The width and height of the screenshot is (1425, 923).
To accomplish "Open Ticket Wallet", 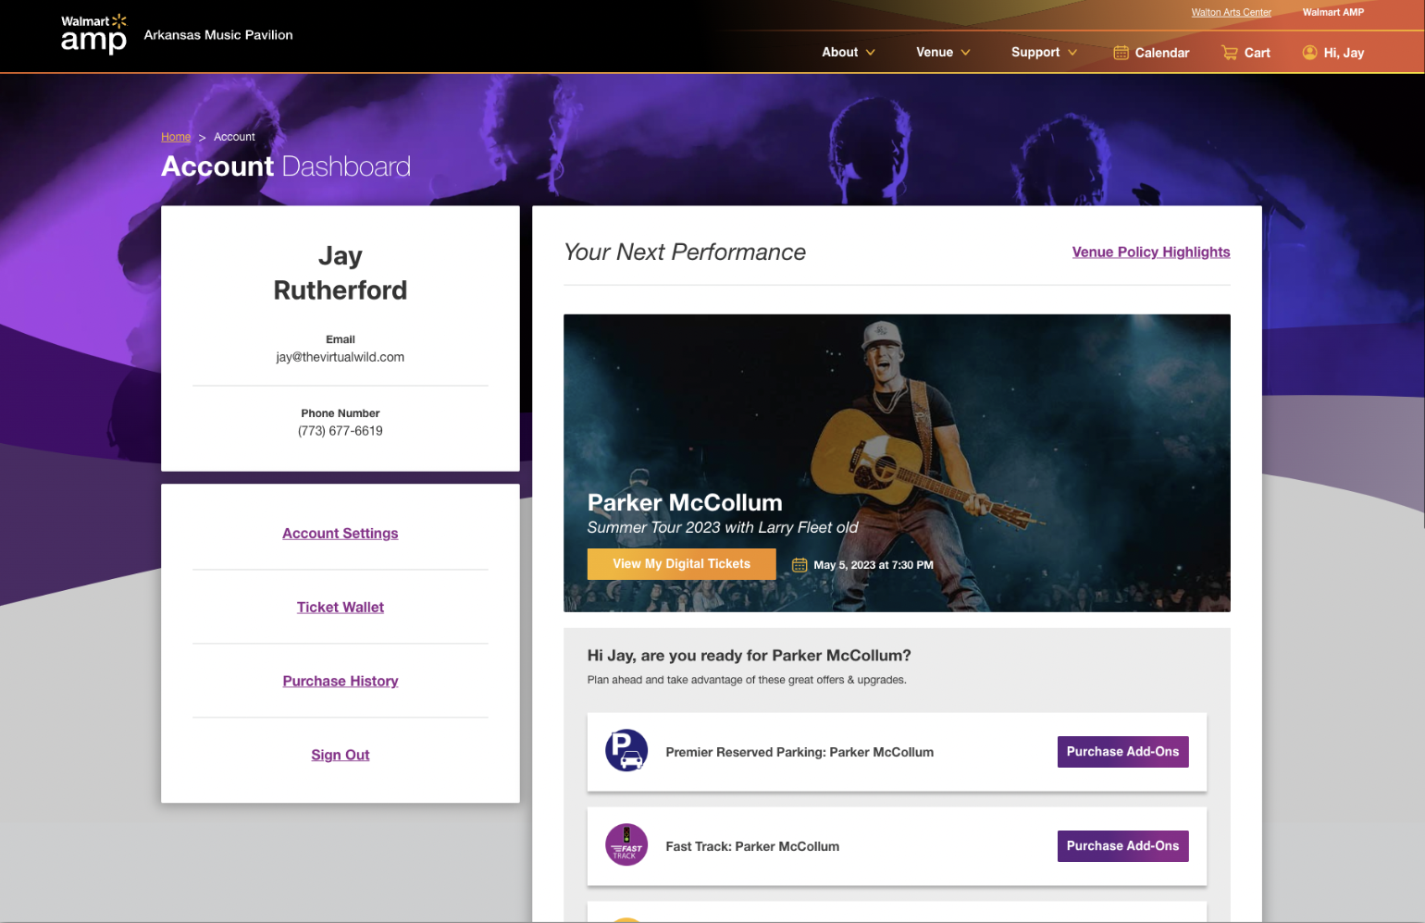I will click(341, 608).
